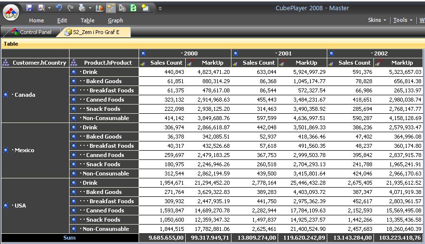This screenshot has height=244, width=425.
Task: Click MarkUp measure icon under 2001
Action: [282, 63]
